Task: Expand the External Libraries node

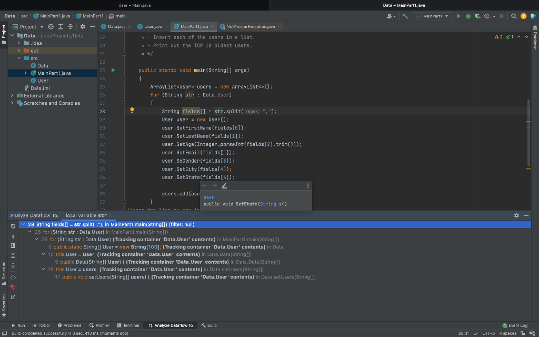Action: tap(13, 96)
